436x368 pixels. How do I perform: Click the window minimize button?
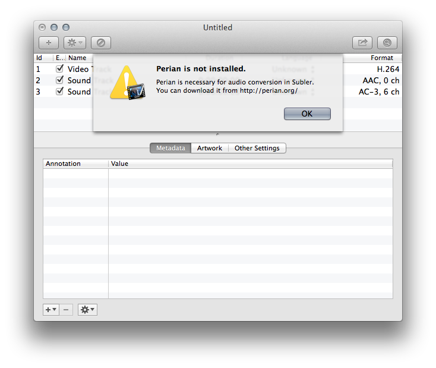click(54, 27)
